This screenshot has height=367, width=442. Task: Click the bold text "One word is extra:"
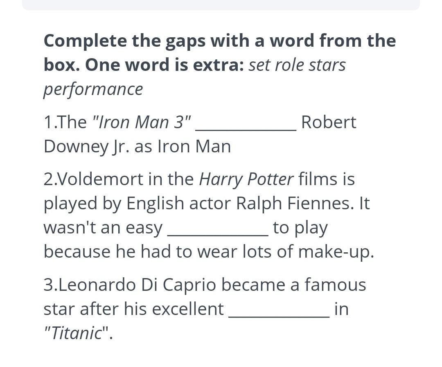point(165,65)
